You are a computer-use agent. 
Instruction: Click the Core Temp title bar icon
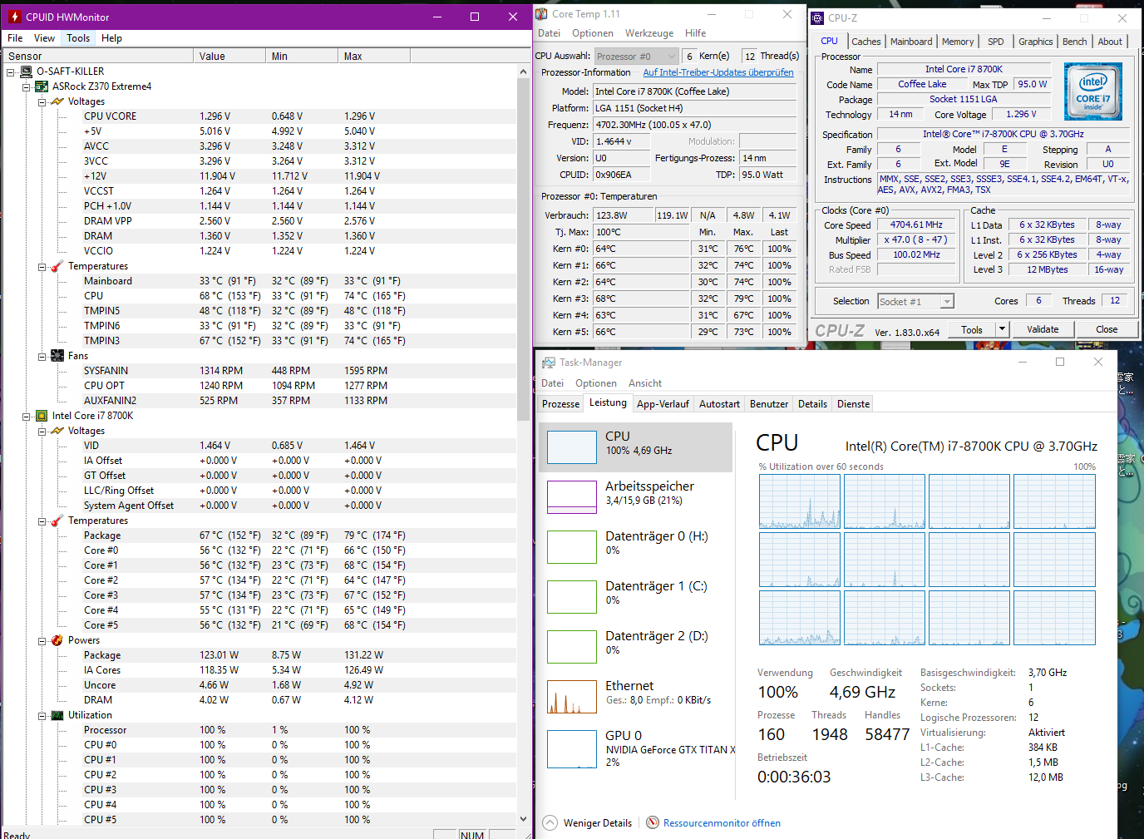(x=541, y=14)
